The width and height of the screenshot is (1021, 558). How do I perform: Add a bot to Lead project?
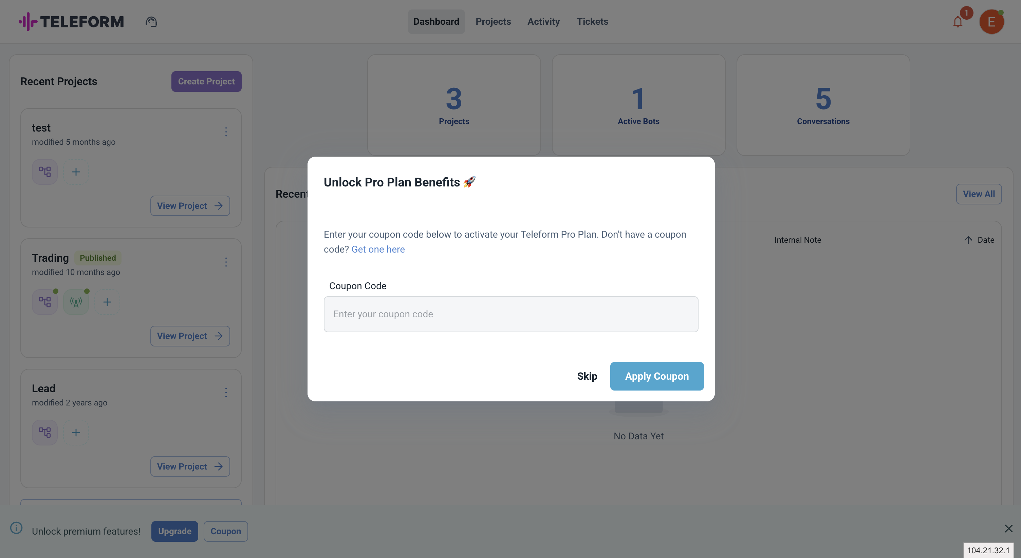pos(76,432)
